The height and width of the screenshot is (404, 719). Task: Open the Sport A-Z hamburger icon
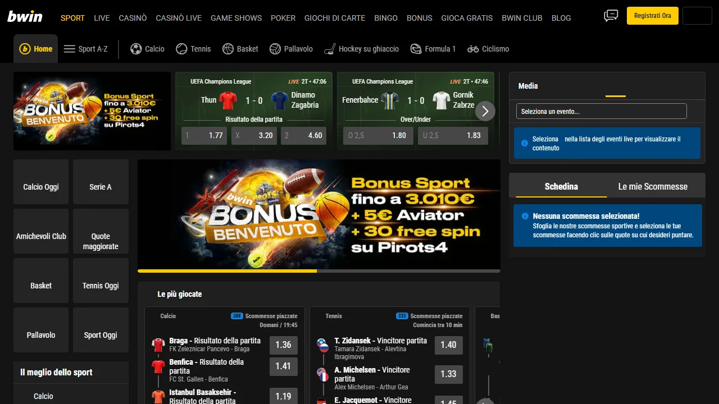click(x=70, y=49)
